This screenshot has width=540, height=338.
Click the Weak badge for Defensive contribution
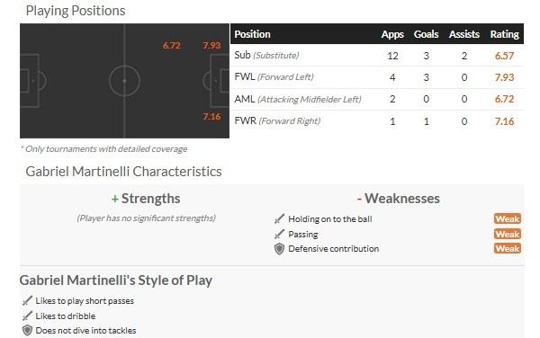(x=508, y=249)
